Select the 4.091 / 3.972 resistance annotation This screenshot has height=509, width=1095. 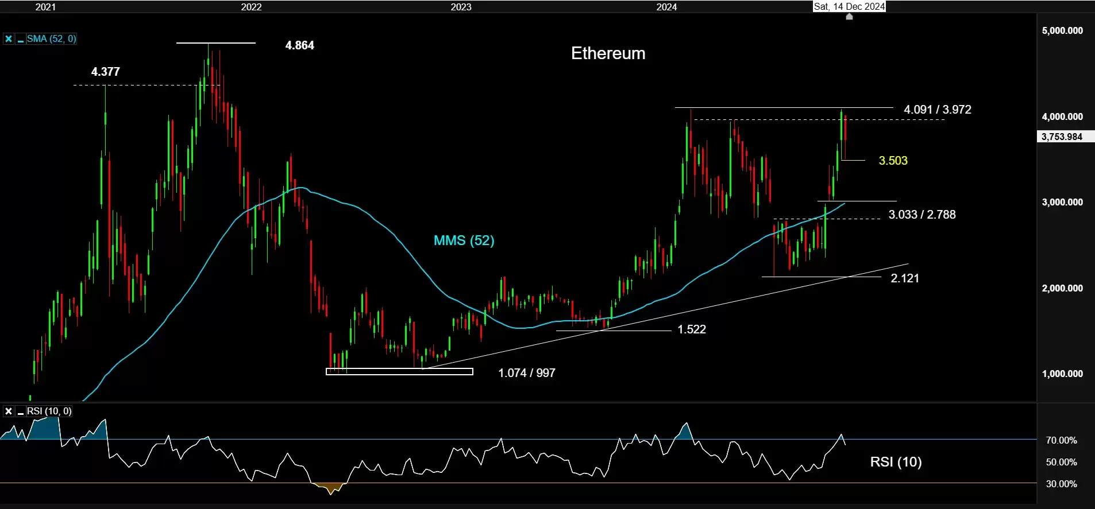(938, 110)
